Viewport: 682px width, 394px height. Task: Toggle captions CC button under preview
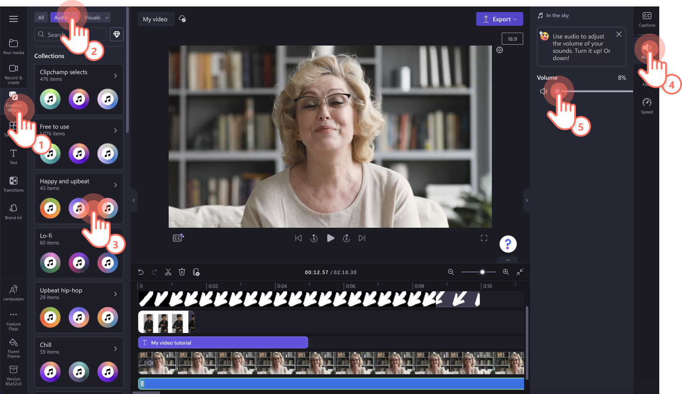(179, 238)
